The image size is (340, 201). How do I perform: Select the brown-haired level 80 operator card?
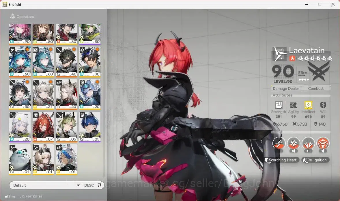click(43, 34)
